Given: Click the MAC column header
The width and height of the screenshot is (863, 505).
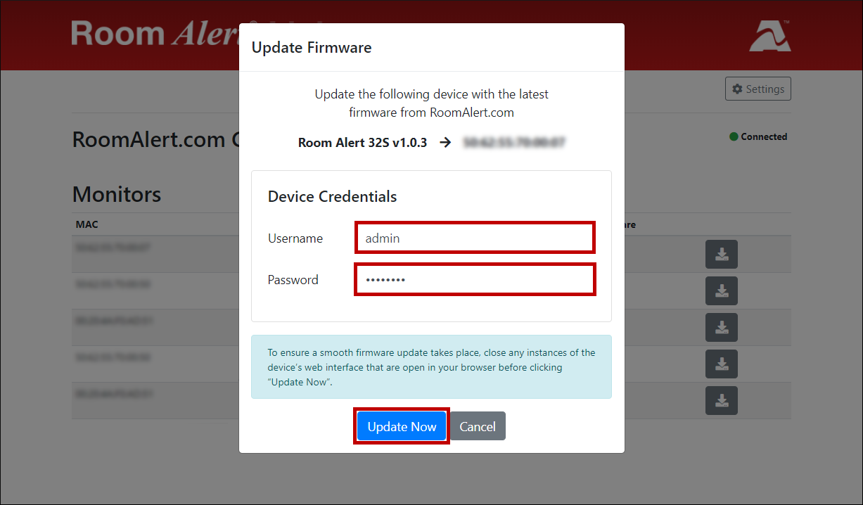Looking at the screenshot, I should (87, 224).
